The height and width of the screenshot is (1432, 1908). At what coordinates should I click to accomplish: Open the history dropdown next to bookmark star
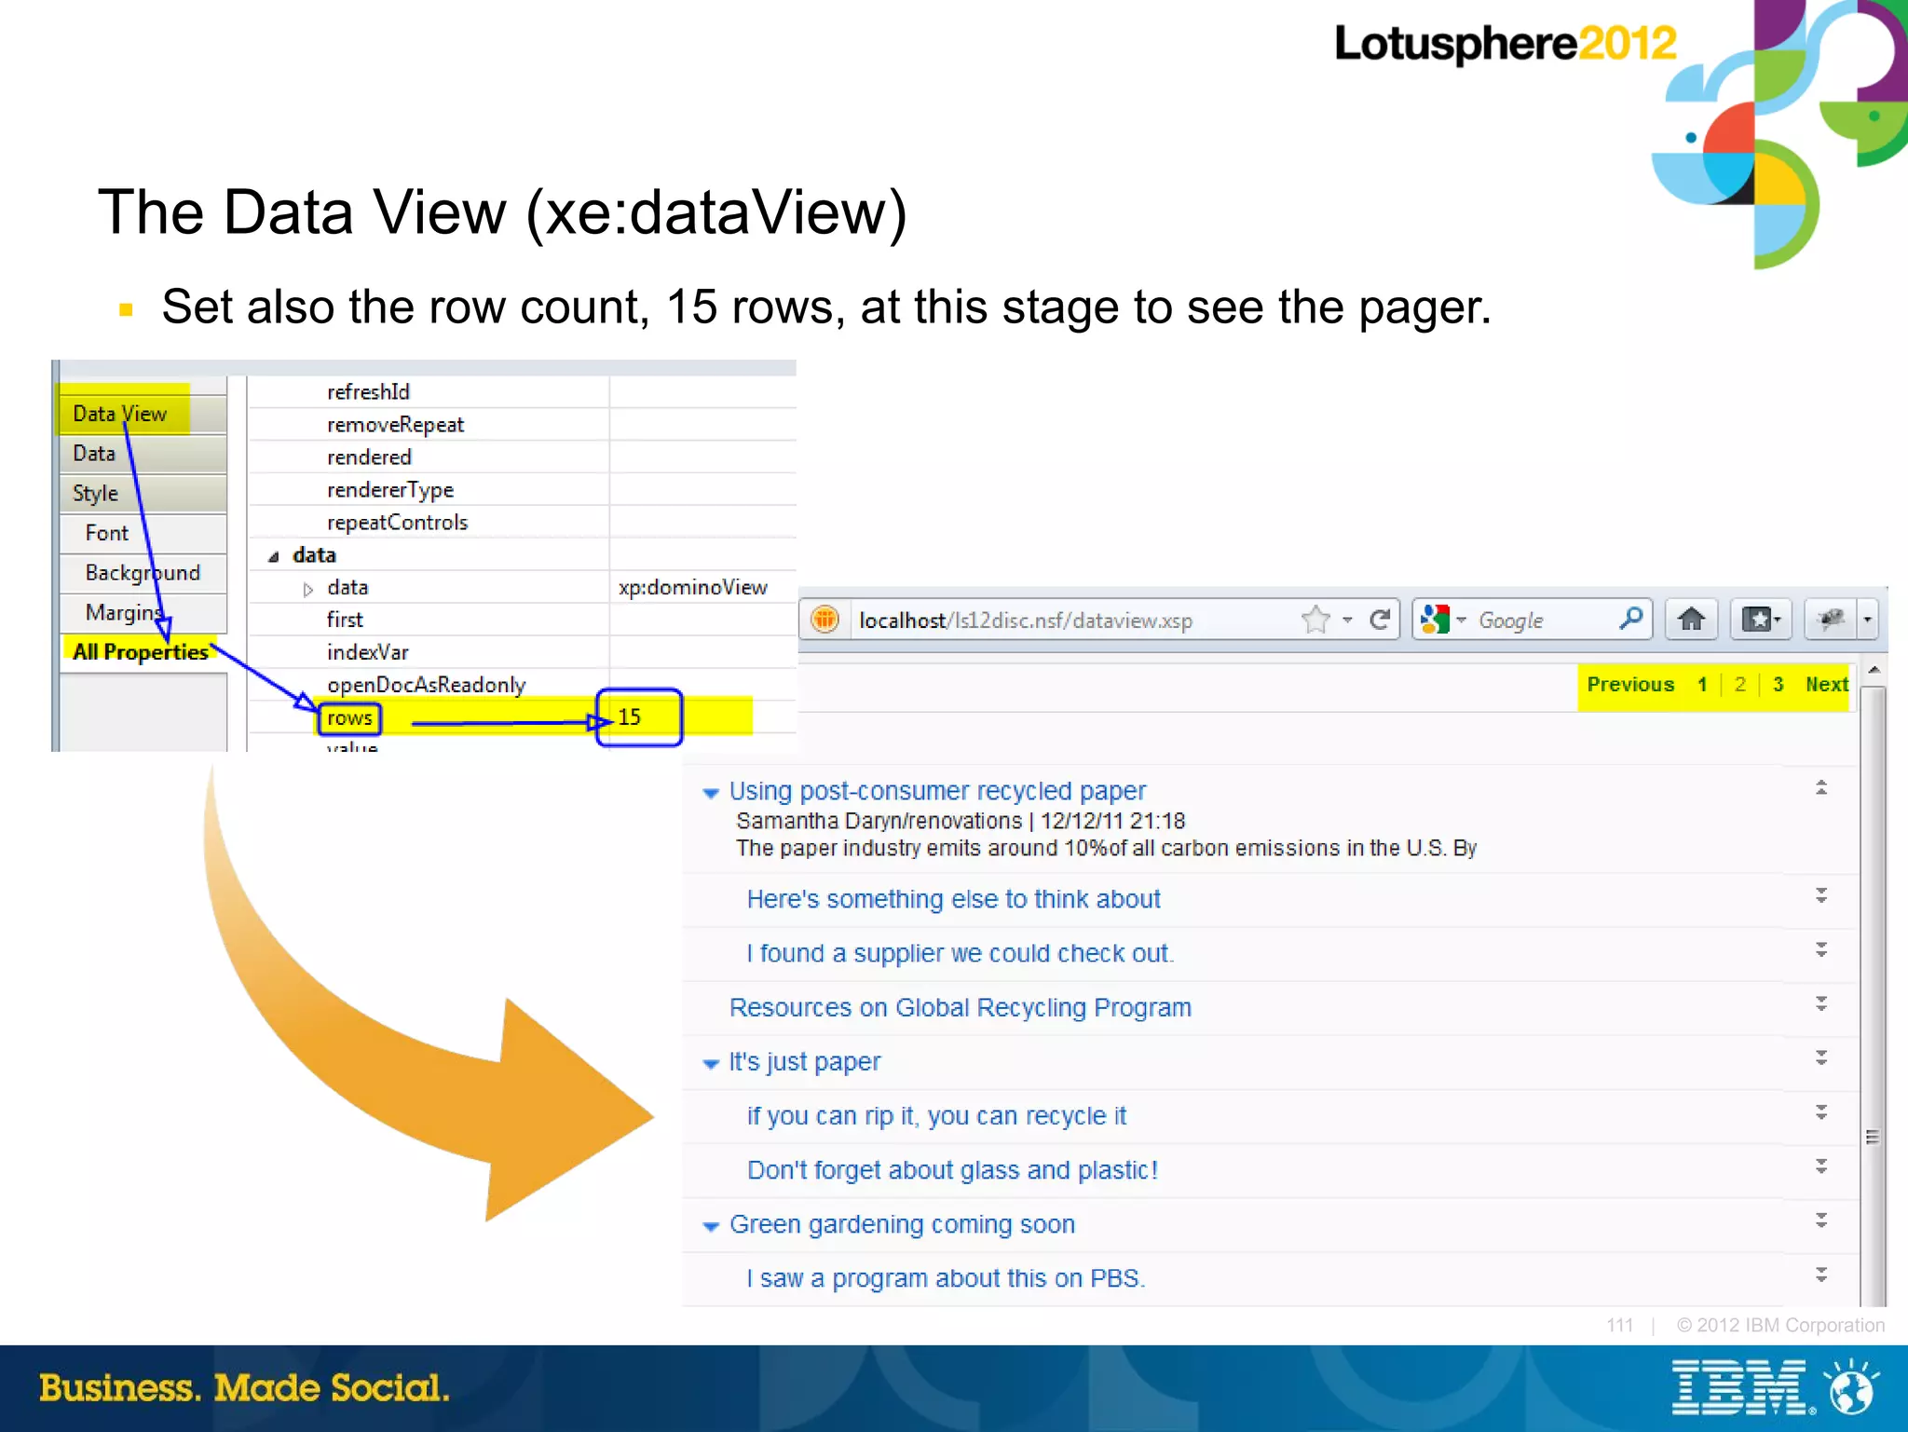(x=1347, y=620)
